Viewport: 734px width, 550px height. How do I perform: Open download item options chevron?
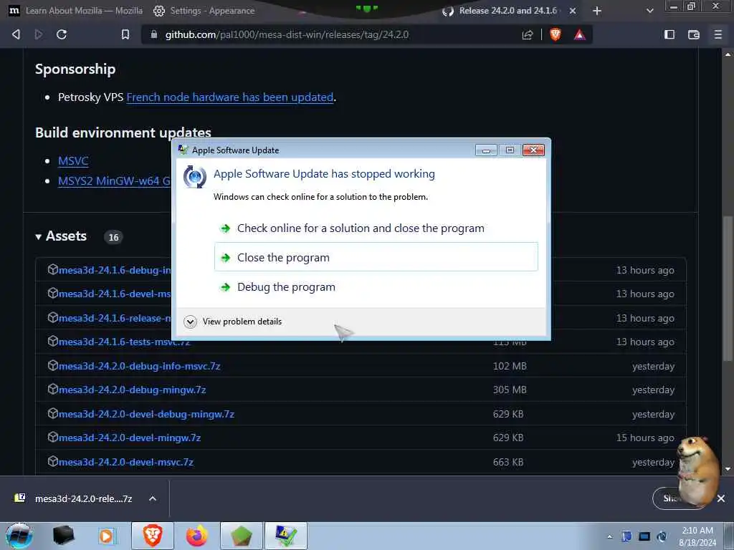[153, 498]
